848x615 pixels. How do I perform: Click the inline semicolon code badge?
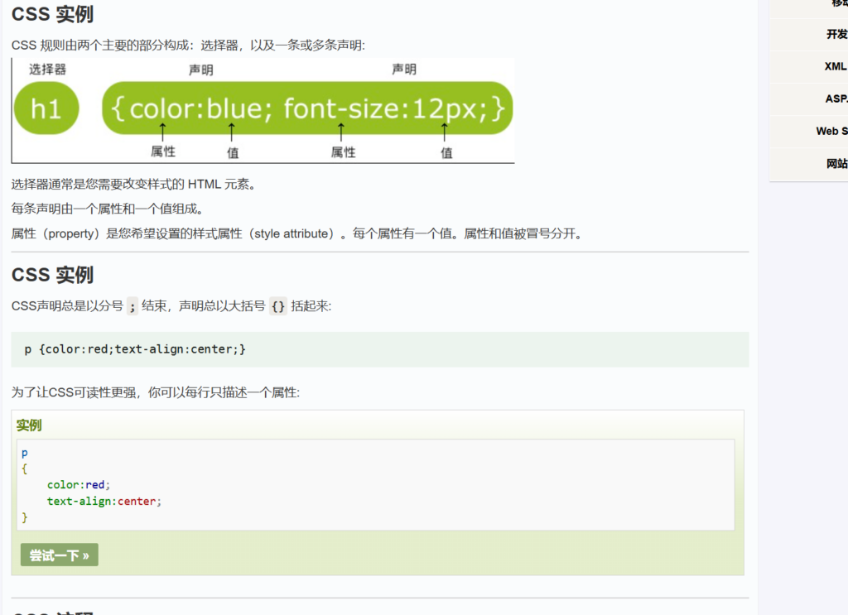pos(132,306)
